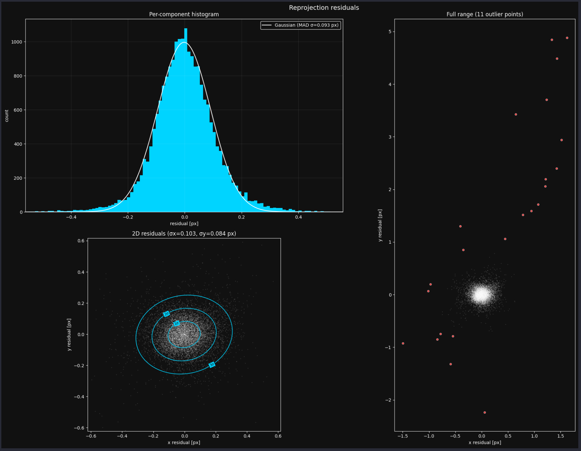This screenshot has height=451, width=581.
Task: Click the 1.5 tick on the Full range x-axis
Action: pos(560,436)
